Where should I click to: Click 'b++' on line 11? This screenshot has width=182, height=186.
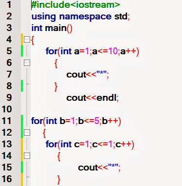click(110, 121)
